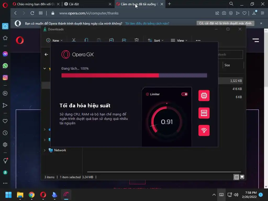This screenshot has height=201, width=268.
Task: Open the Pinboards heart in the sidebar
Action: tap(5, 121)
